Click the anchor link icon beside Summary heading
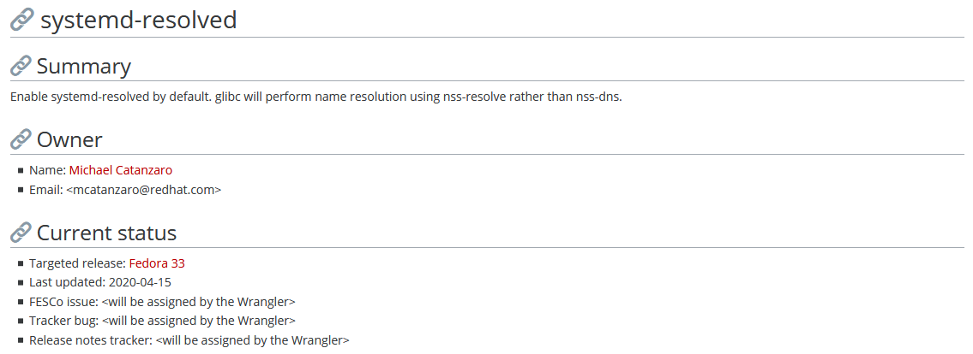Screen dimensions: 973x354 [x=21, y=67]
